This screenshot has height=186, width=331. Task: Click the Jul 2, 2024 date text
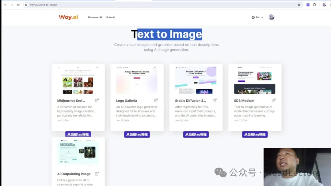(x=63, y=121)
